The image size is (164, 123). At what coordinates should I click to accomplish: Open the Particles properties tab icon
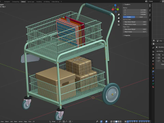click(153, 74)
